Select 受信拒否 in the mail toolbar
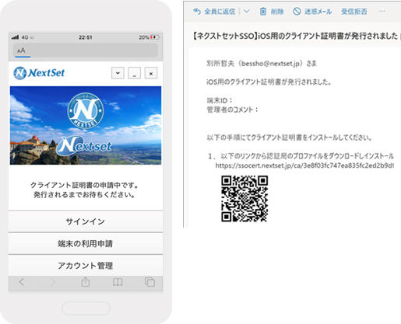 (x=354, y=12)
